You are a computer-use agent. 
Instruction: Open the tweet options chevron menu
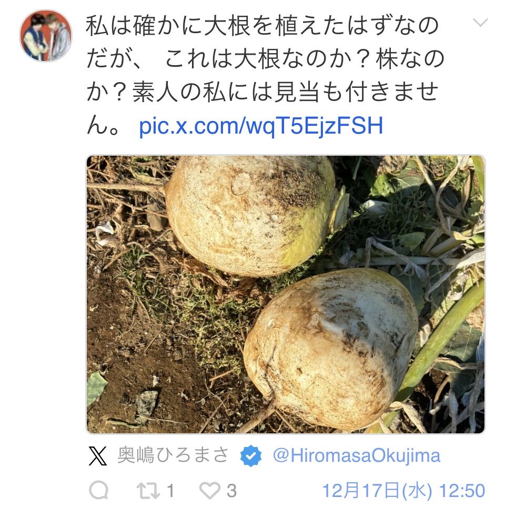point(480,23)
